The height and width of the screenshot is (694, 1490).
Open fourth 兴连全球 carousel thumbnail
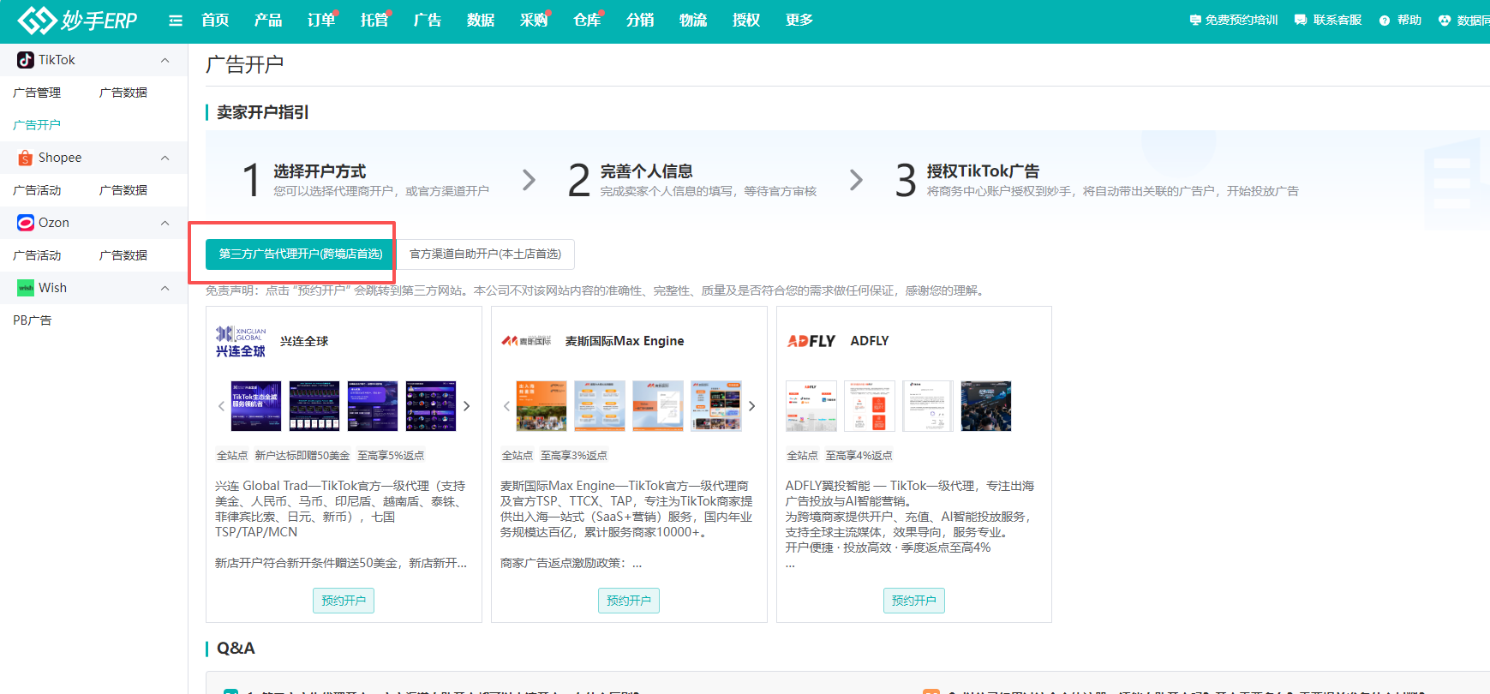[431, 406]
